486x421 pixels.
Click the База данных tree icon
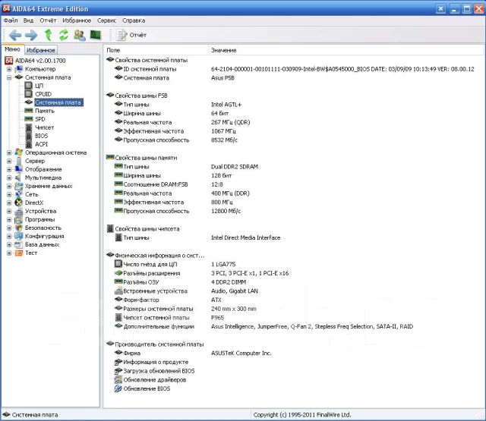pyautogui.click(x=18, y=244)
